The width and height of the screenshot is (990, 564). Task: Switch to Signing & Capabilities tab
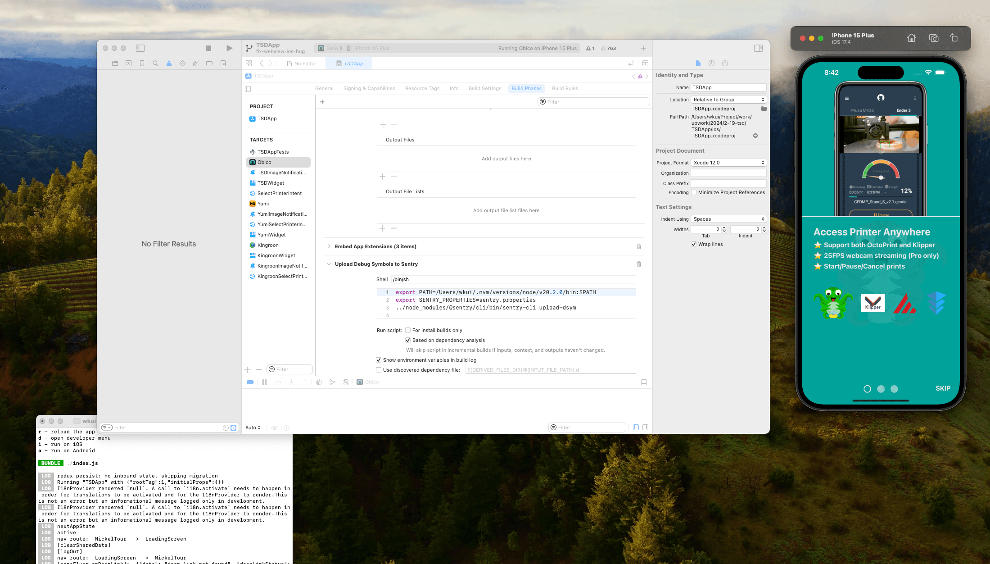point(369,88)
